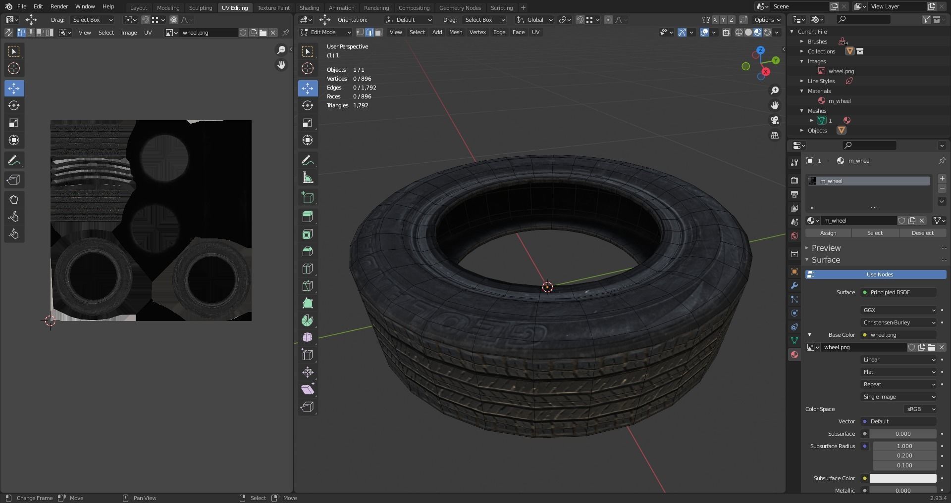Switch to the Geometry Nodes workspace tab

(460, 8)
